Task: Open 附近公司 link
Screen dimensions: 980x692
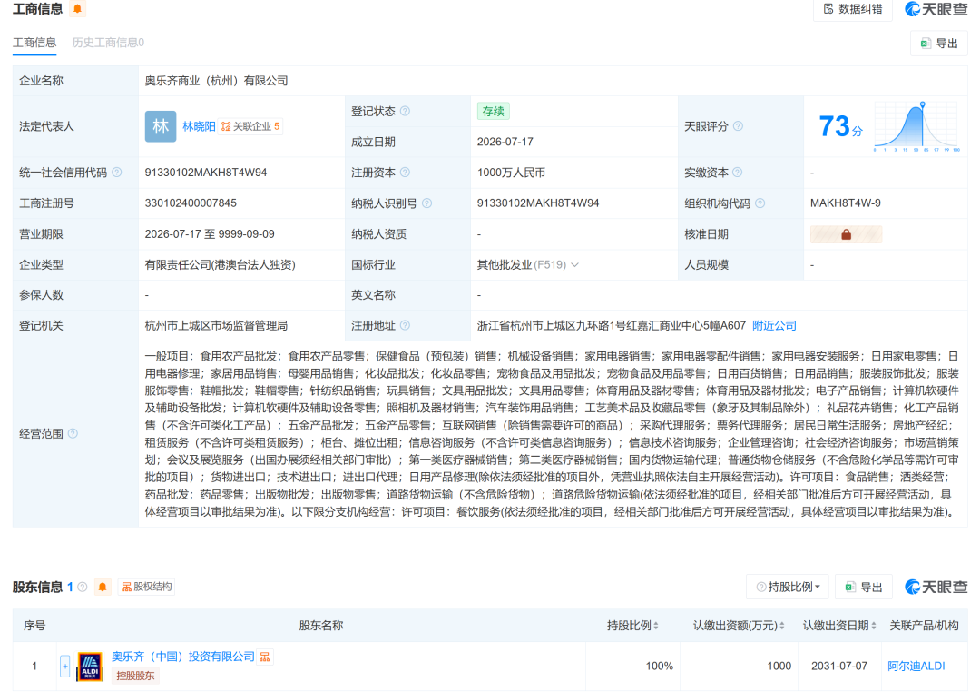Action: 774,325
